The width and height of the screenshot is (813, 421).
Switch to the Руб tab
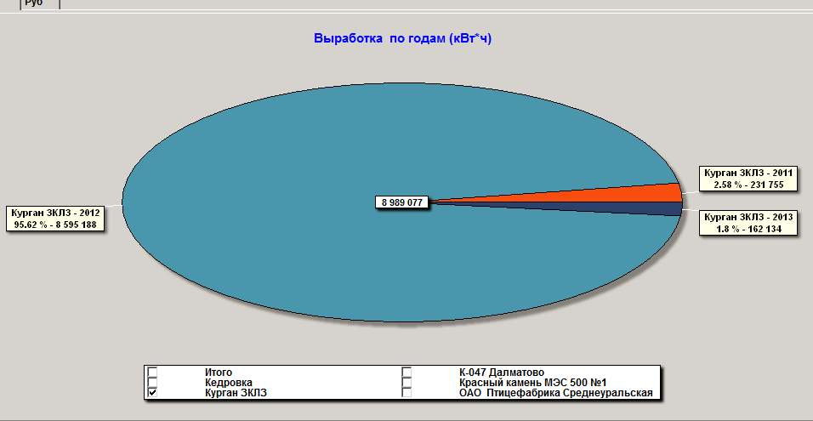34,3
